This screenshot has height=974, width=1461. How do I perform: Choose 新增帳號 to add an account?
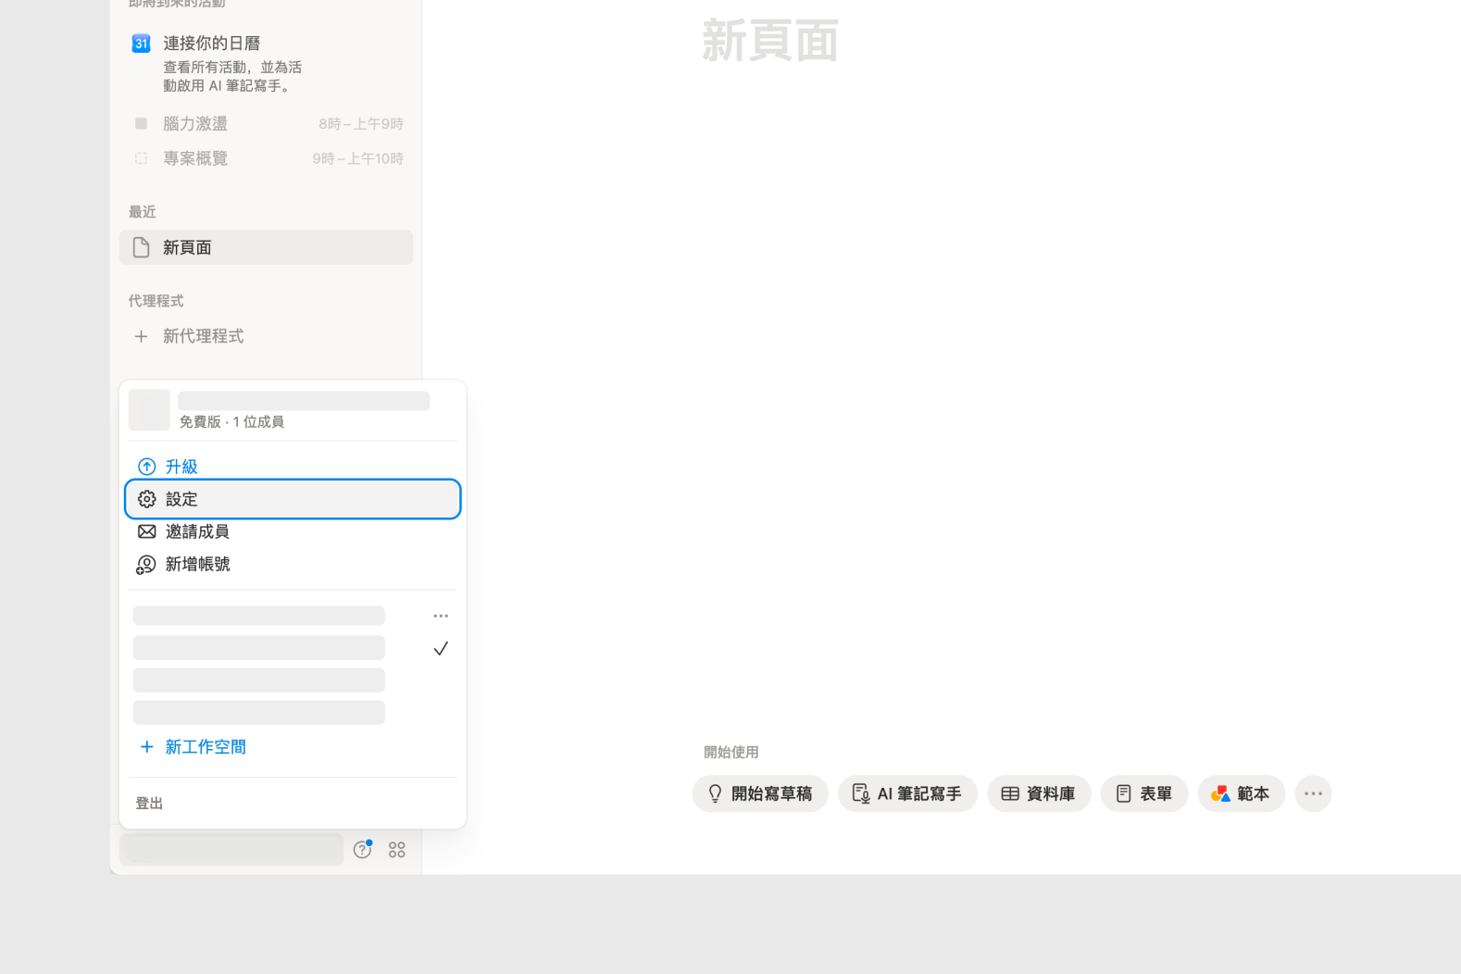coord(293,564)
